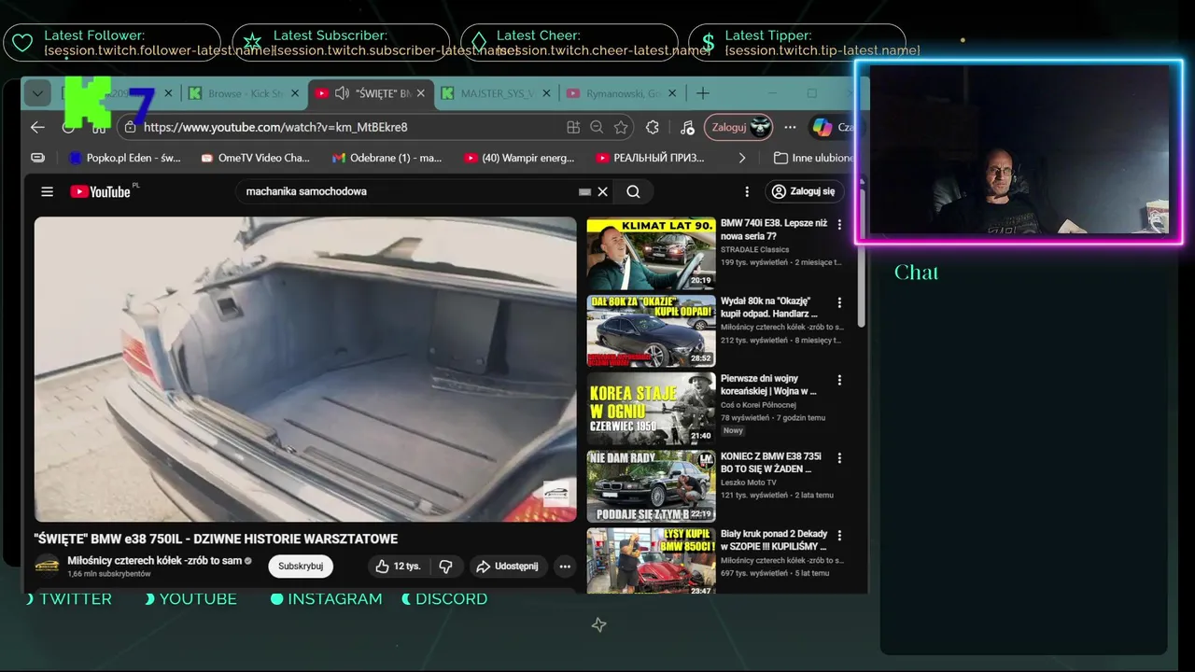Open the on-screen keyboard icon in search
1195x672 pixels.
(584, 191)
